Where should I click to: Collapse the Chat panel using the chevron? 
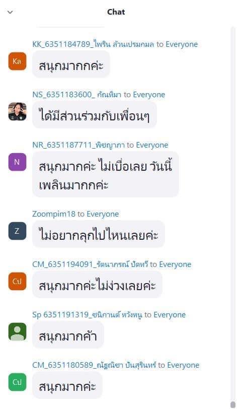click(10, 12)
